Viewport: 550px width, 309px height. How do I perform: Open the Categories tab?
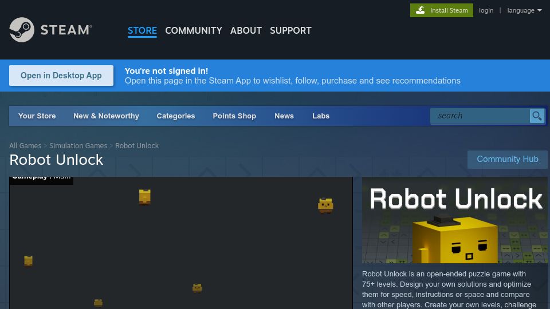pos(176,116)
